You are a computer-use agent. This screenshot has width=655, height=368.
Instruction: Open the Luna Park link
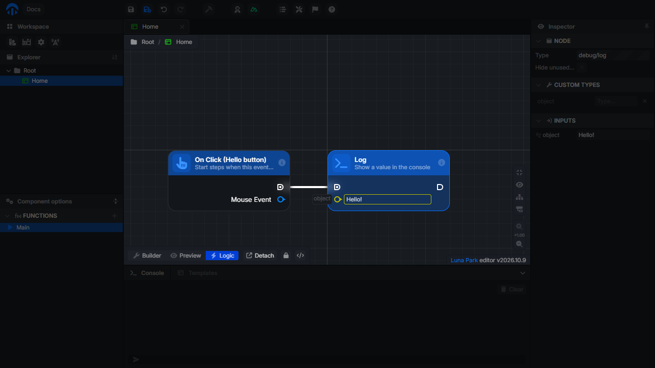464,260
